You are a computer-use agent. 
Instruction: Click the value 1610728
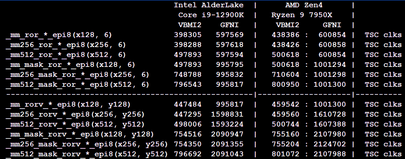330,114
